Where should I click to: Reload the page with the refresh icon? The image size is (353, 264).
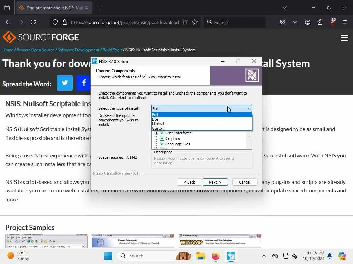click(33, 22)
